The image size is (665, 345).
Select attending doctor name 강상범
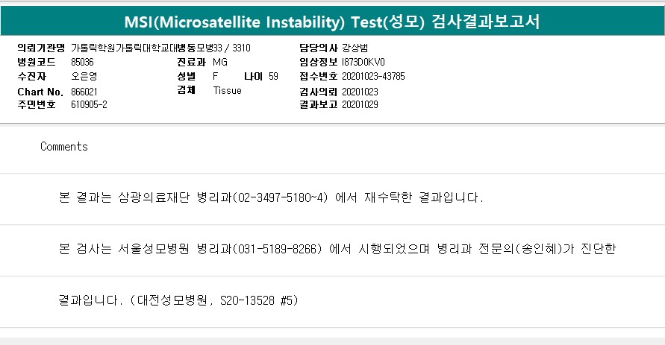click(x=355, y=48)
